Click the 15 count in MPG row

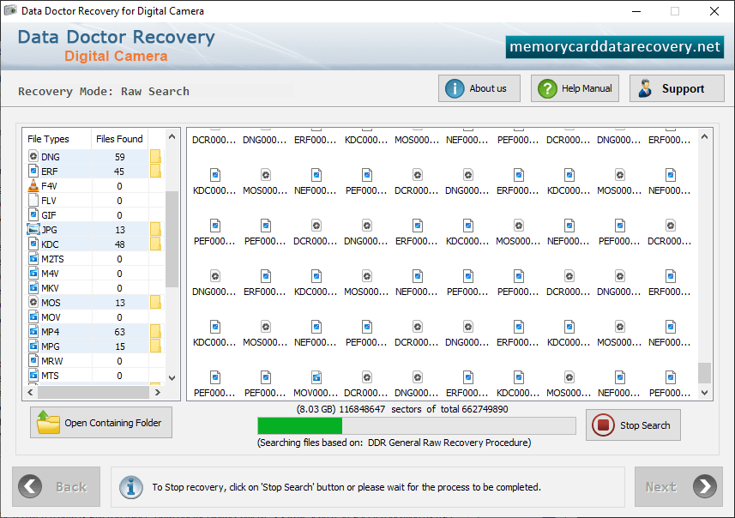point(120,346)
